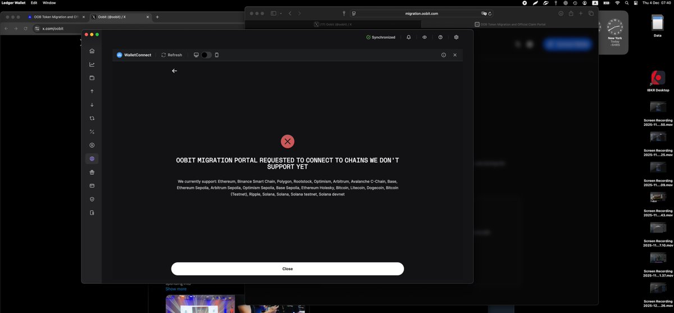Open the Market chart icon in Ledger sidebar
Screen dimensions: 674x313
pos(92,65)
